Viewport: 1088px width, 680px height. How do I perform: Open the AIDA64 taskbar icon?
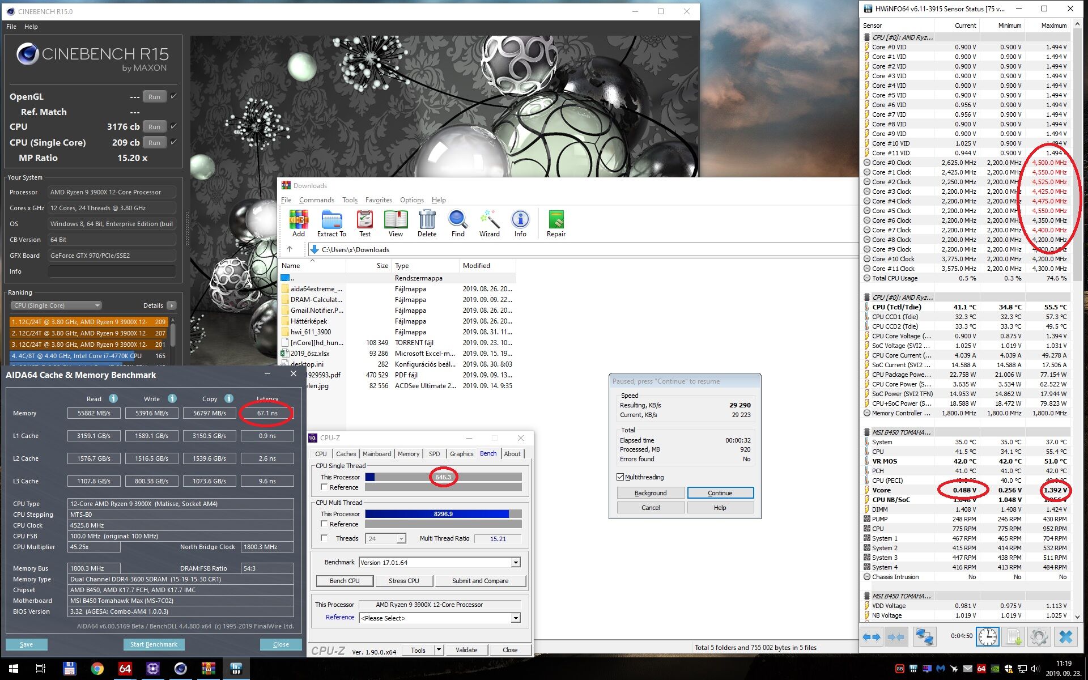(125, 669)
